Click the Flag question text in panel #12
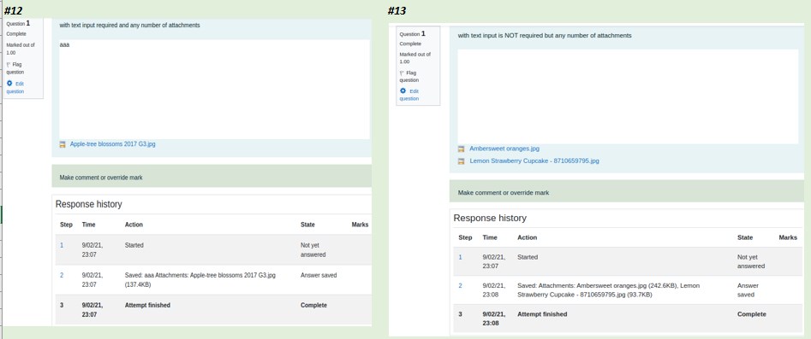This screenshot has width=811, height=339. tap(15, 68)
